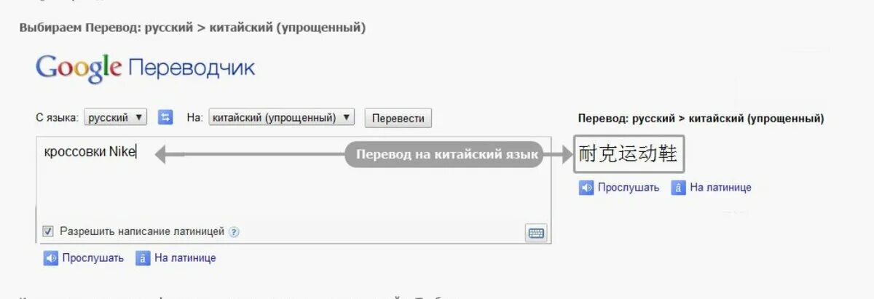The image size is (874, 299).
Task: Click inside source text field 'кроссовки Nike'
Action: pos(294,189)
